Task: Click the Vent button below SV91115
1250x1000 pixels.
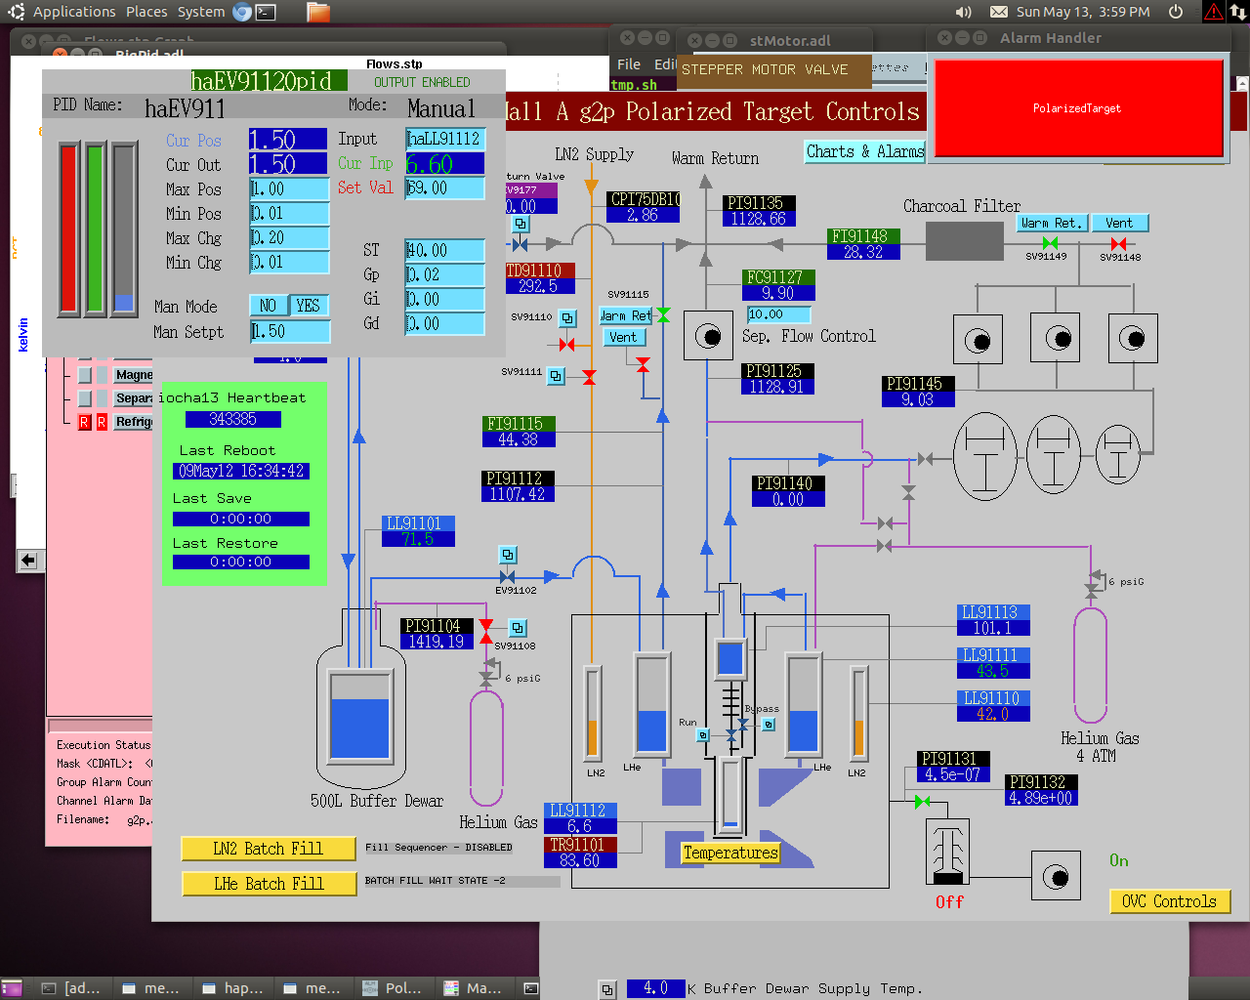Action: coord(623,337)
